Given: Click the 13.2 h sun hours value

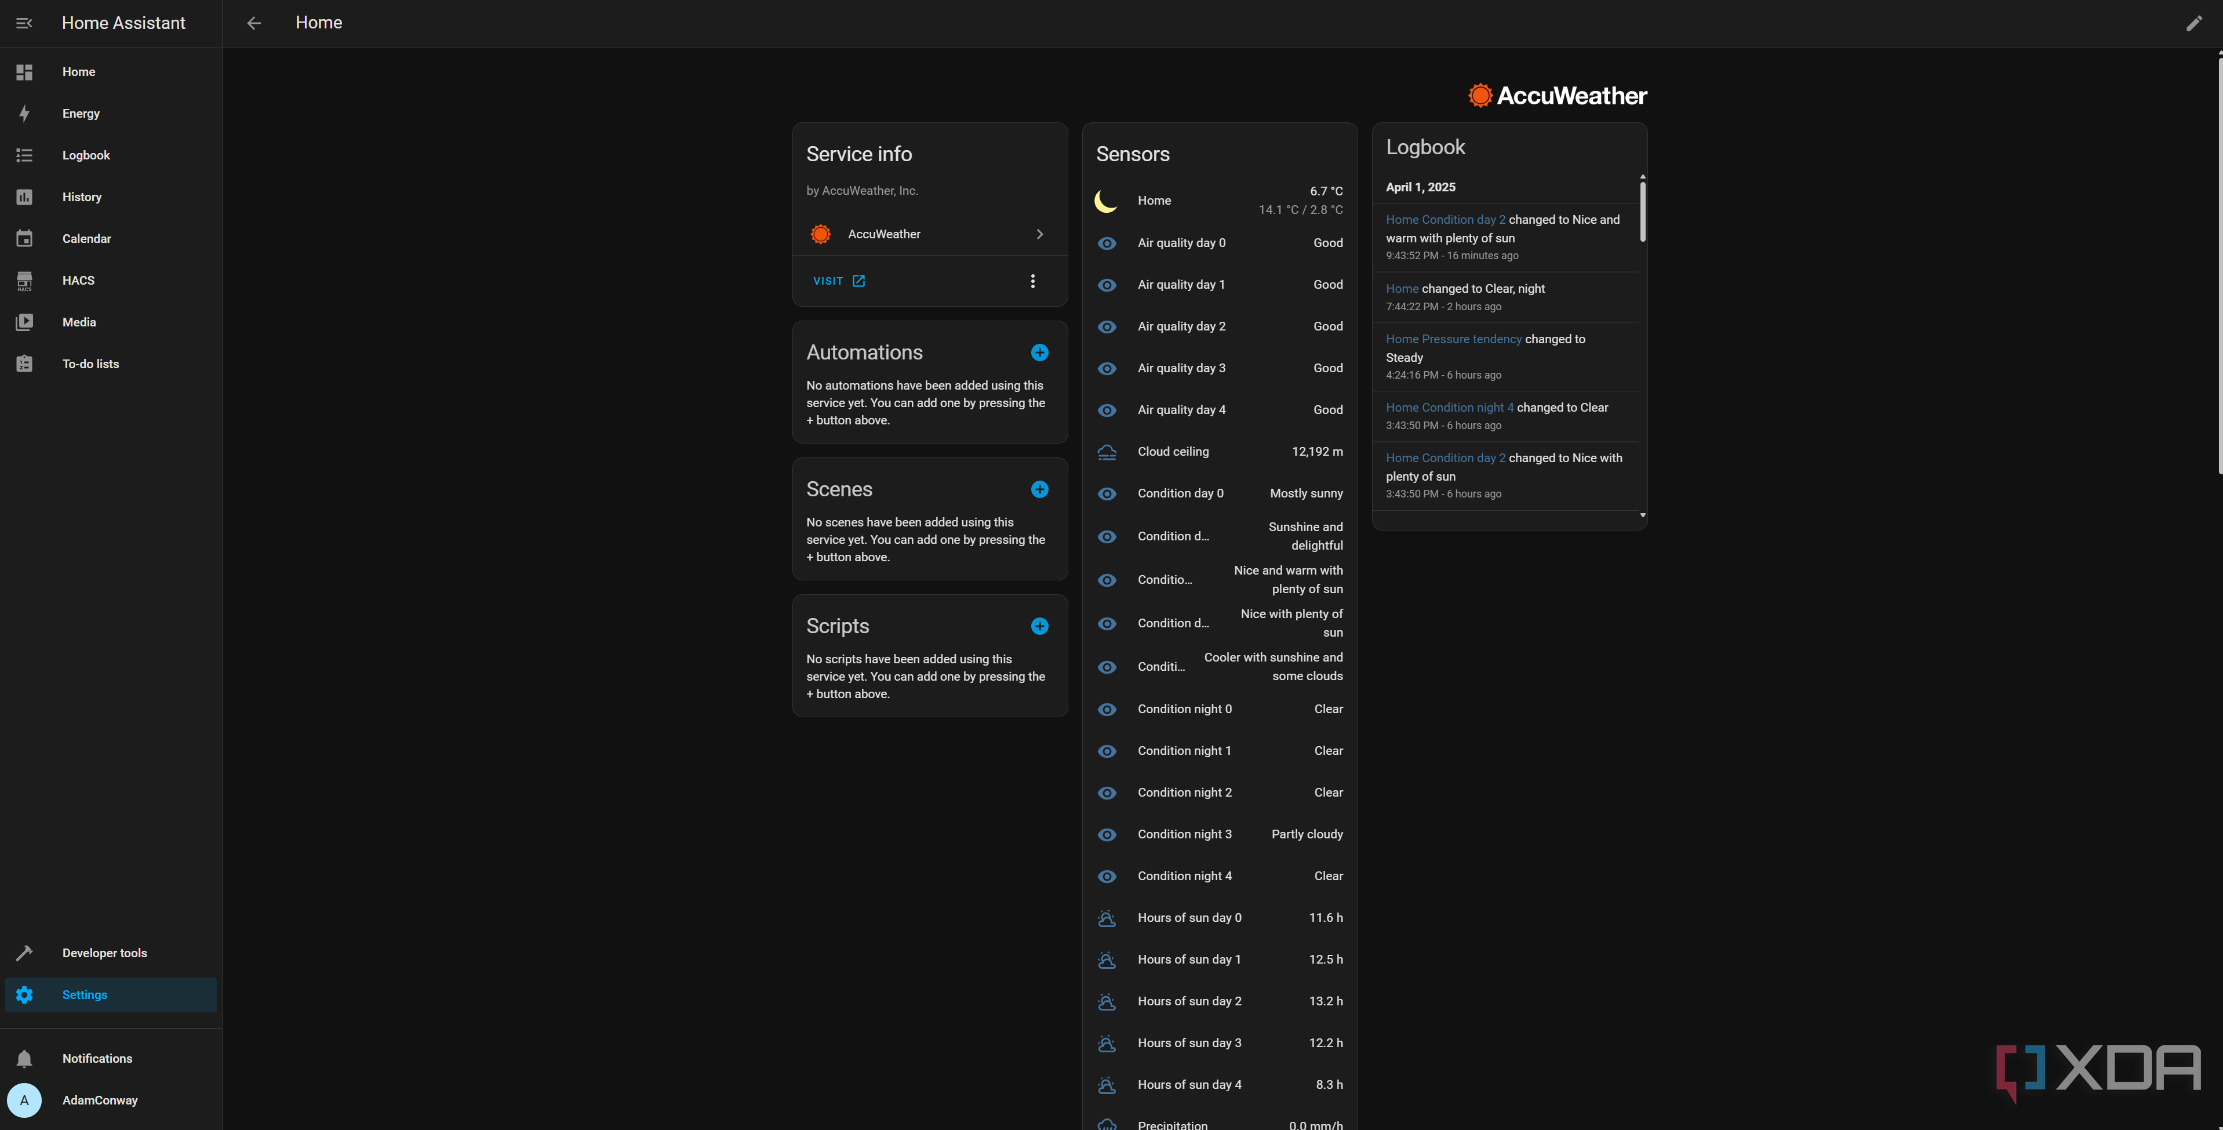Looking at the screenshot, I should (x=1326, y=1001).
